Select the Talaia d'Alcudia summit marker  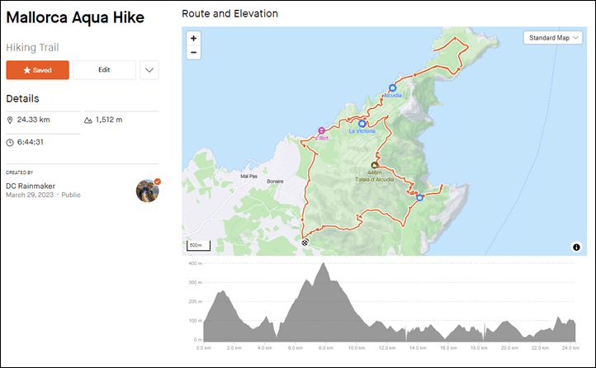(x=375, y=165)
